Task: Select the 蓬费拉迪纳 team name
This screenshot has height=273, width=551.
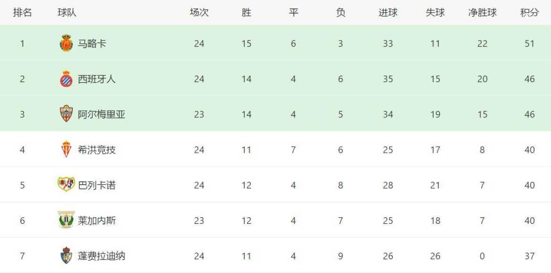Action: tap(101, 256)
